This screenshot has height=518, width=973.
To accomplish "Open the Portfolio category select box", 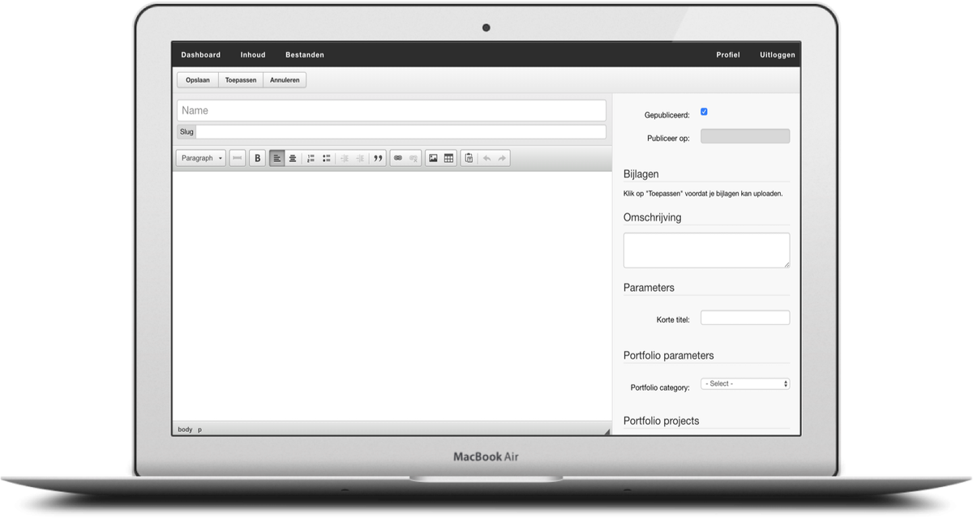I will [x=745, y=383].
